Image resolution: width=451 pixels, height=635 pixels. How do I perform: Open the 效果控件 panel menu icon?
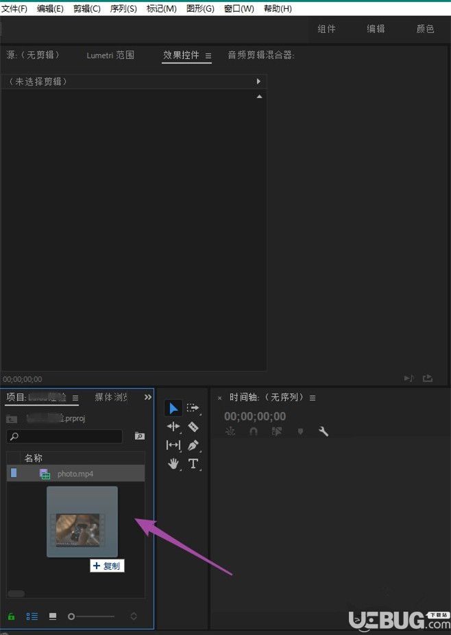[208, 56]
